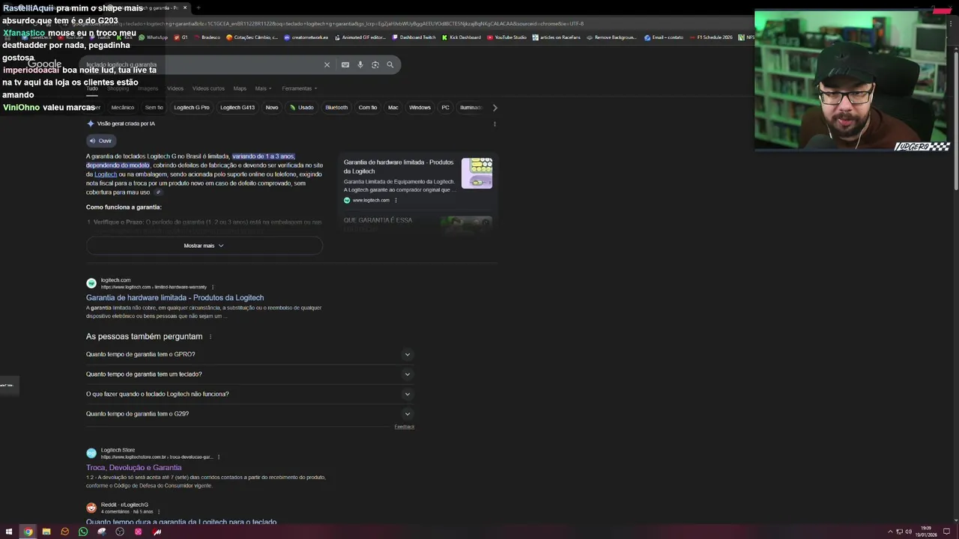Open 'Troca, Devolução e Garantia' result link

[133, 468]
